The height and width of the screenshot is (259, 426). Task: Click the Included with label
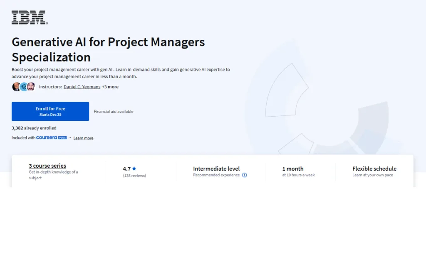[23, 138]
